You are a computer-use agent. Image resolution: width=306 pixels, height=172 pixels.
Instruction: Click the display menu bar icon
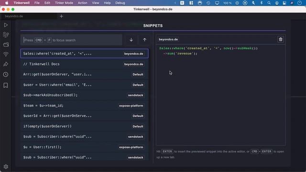[x=217, y=3]
